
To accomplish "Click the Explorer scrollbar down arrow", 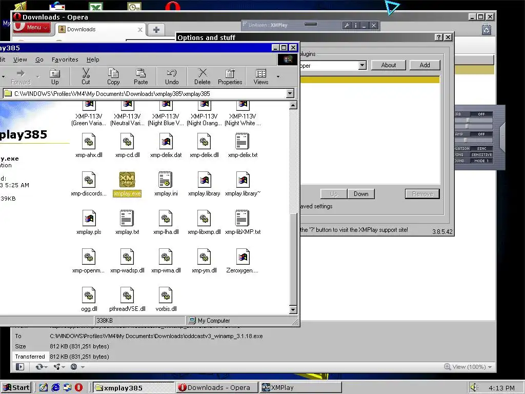I will tap(293, 309).
